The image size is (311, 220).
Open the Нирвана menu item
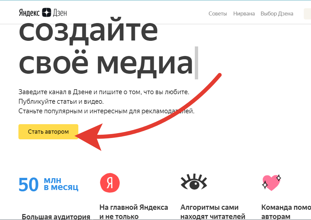coord(244,14)
